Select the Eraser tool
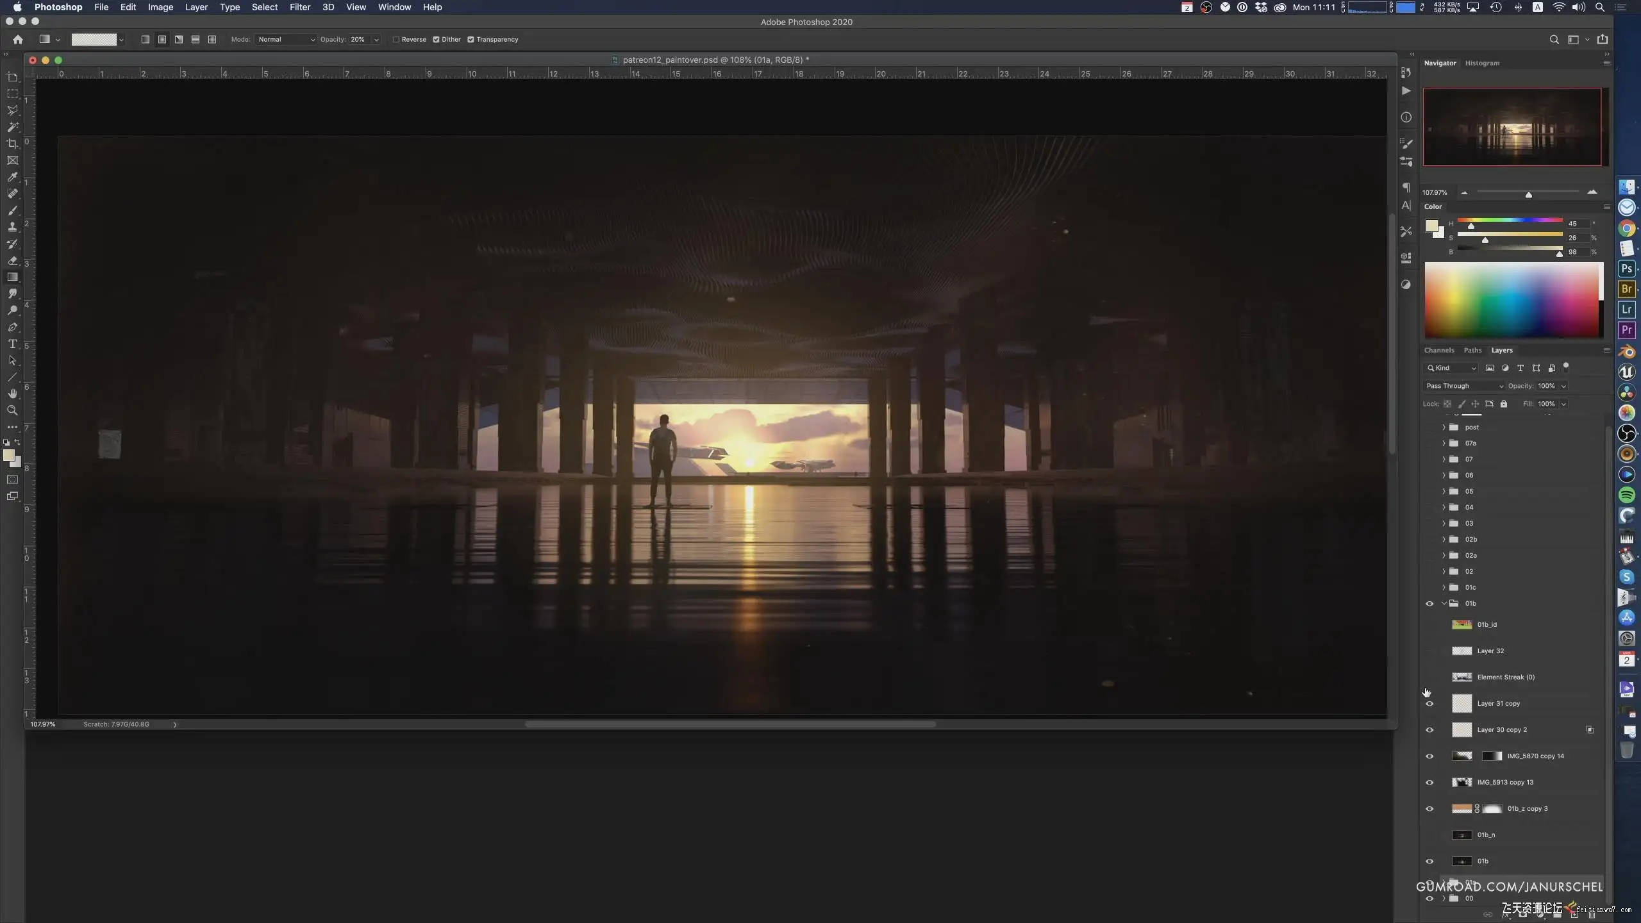Screen dimensions: 1641x923 pos(12,260)
